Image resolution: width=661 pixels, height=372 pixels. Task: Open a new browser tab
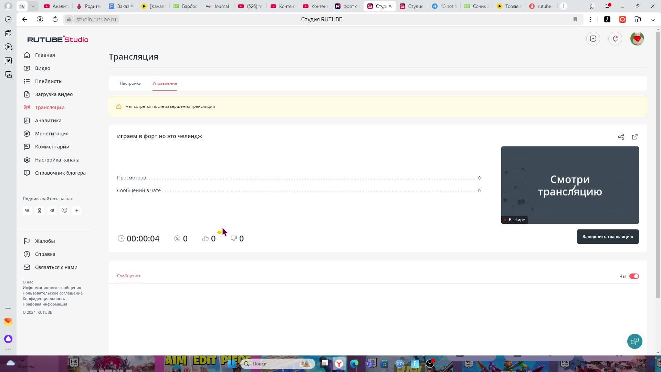click(x=564, y=6)
